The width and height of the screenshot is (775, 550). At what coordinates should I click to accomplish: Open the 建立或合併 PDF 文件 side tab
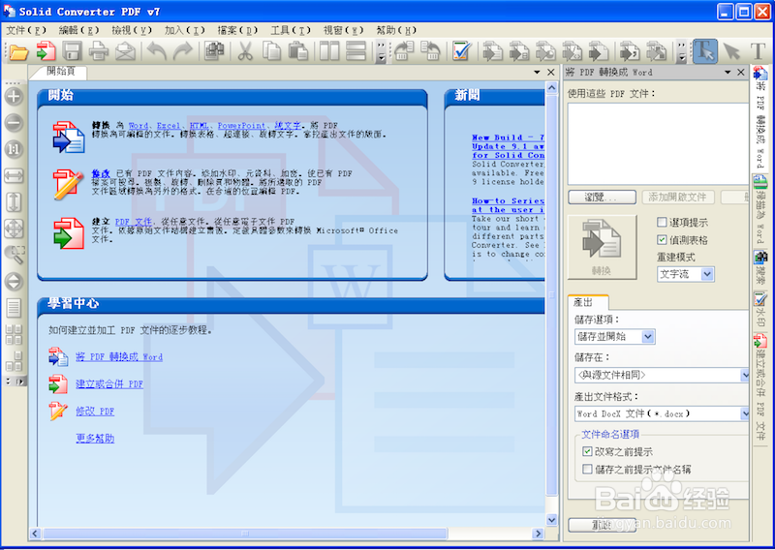pyautogui.click(x=760, y=387)
